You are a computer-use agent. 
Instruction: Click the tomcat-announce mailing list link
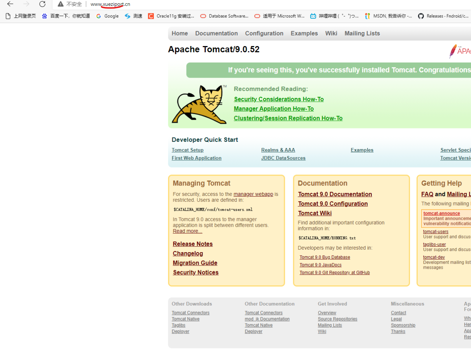click(x=442, y=214)
